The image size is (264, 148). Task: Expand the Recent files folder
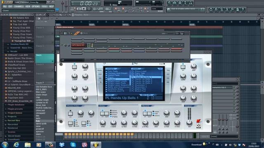[x=14, y=120]
